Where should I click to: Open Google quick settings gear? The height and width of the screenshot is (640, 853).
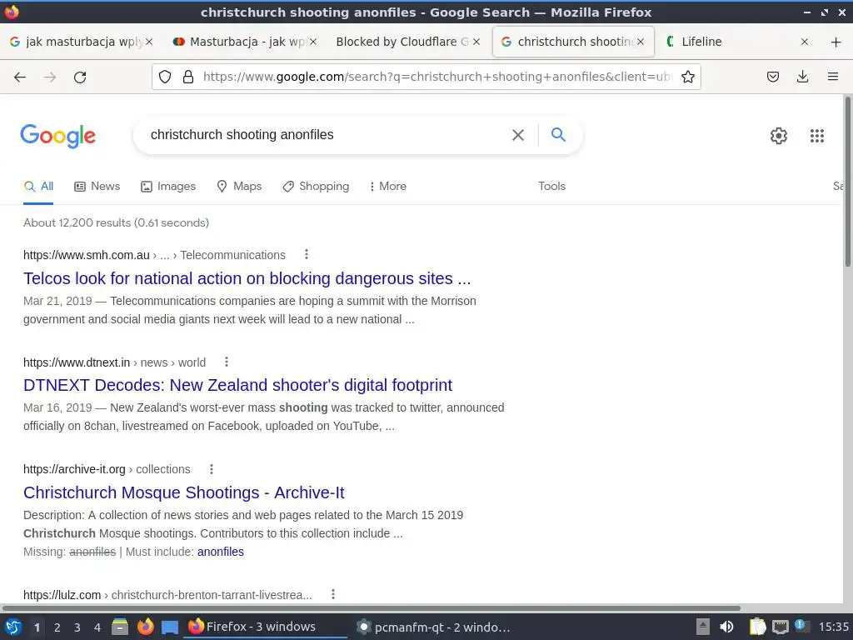(779, 136)
